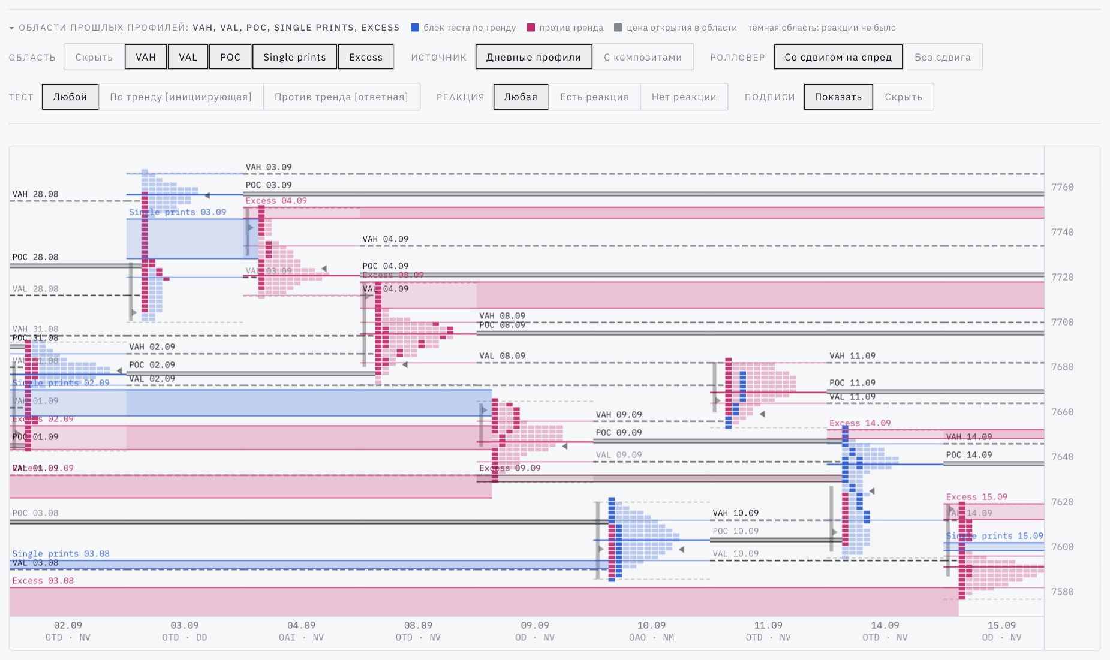Click POC 11.09 level label
Image resolution: width=1110 pixels, height=660 pixels.
click(x=852, y=383)
